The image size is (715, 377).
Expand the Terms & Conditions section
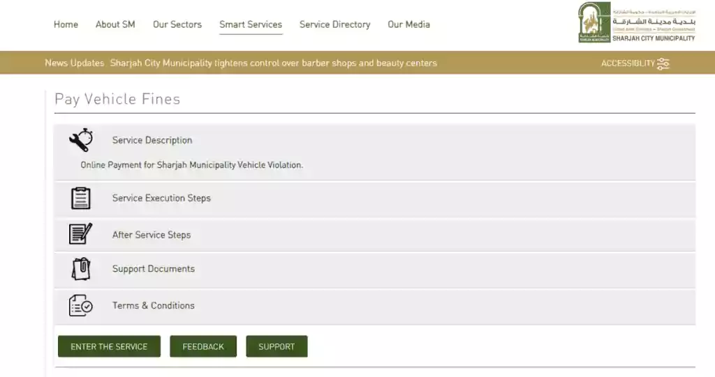pyautogui.click(x=375, y=305)
